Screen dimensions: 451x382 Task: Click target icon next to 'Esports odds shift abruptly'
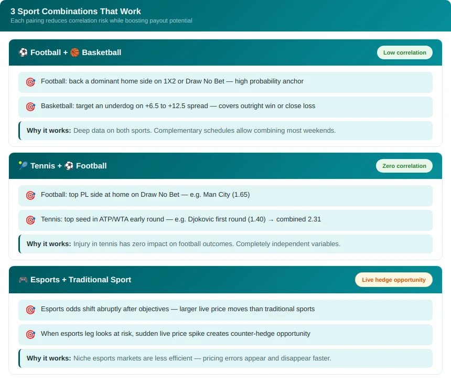pyautogui.click(x=30, y=310)
